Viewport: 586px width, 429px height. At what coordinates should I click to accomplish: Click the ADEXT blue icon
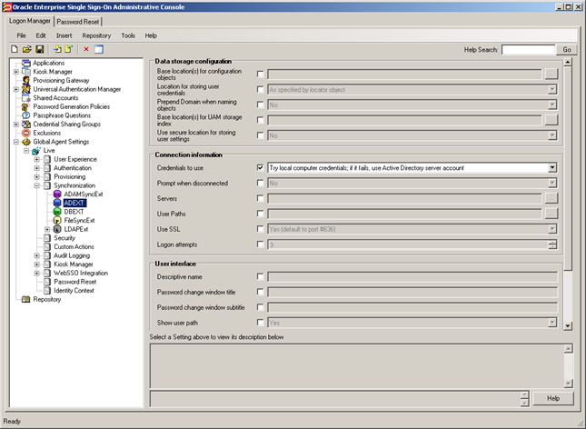tap(57, 203)
